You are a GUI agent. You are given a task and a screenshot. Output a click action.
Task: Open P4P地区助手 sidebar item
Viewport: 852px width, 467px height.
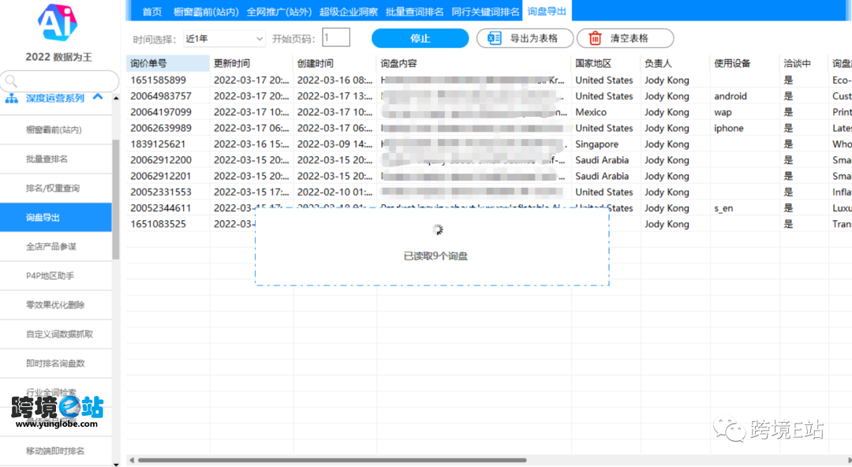pos(56,275)
